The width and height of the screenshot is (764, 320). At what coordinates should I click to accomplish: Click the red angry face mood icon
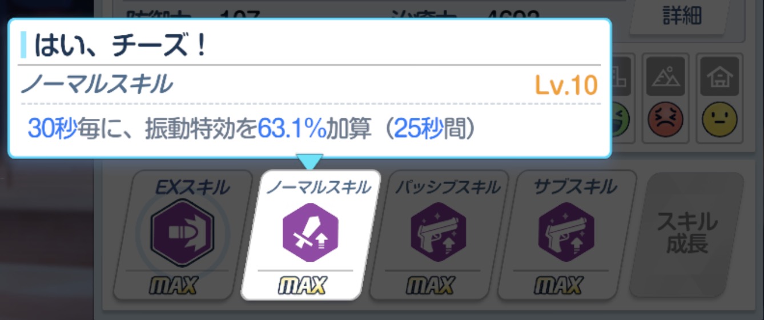(x=665, y=119)
